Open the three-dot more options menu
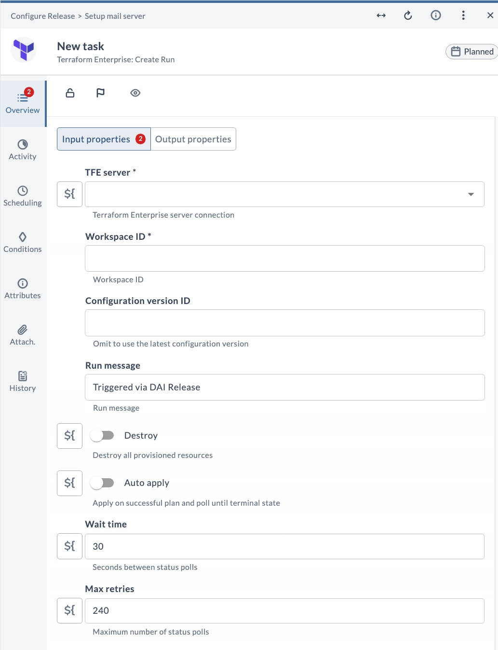 click(x=463, y=15)
